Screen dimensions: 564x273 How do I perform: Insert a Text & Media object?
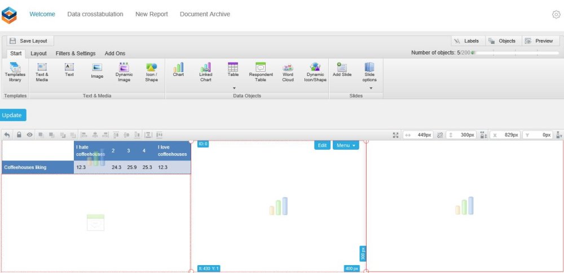pyautogui.click(x=42, y=72)
